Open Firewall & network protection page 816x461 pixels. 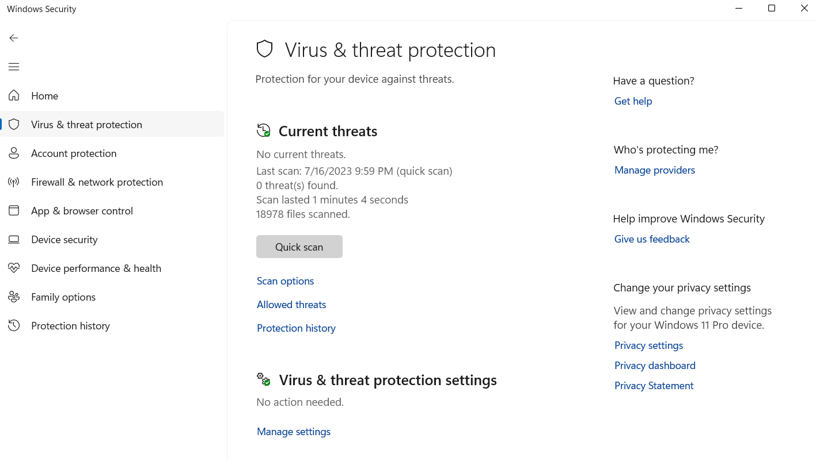point(97,182)
